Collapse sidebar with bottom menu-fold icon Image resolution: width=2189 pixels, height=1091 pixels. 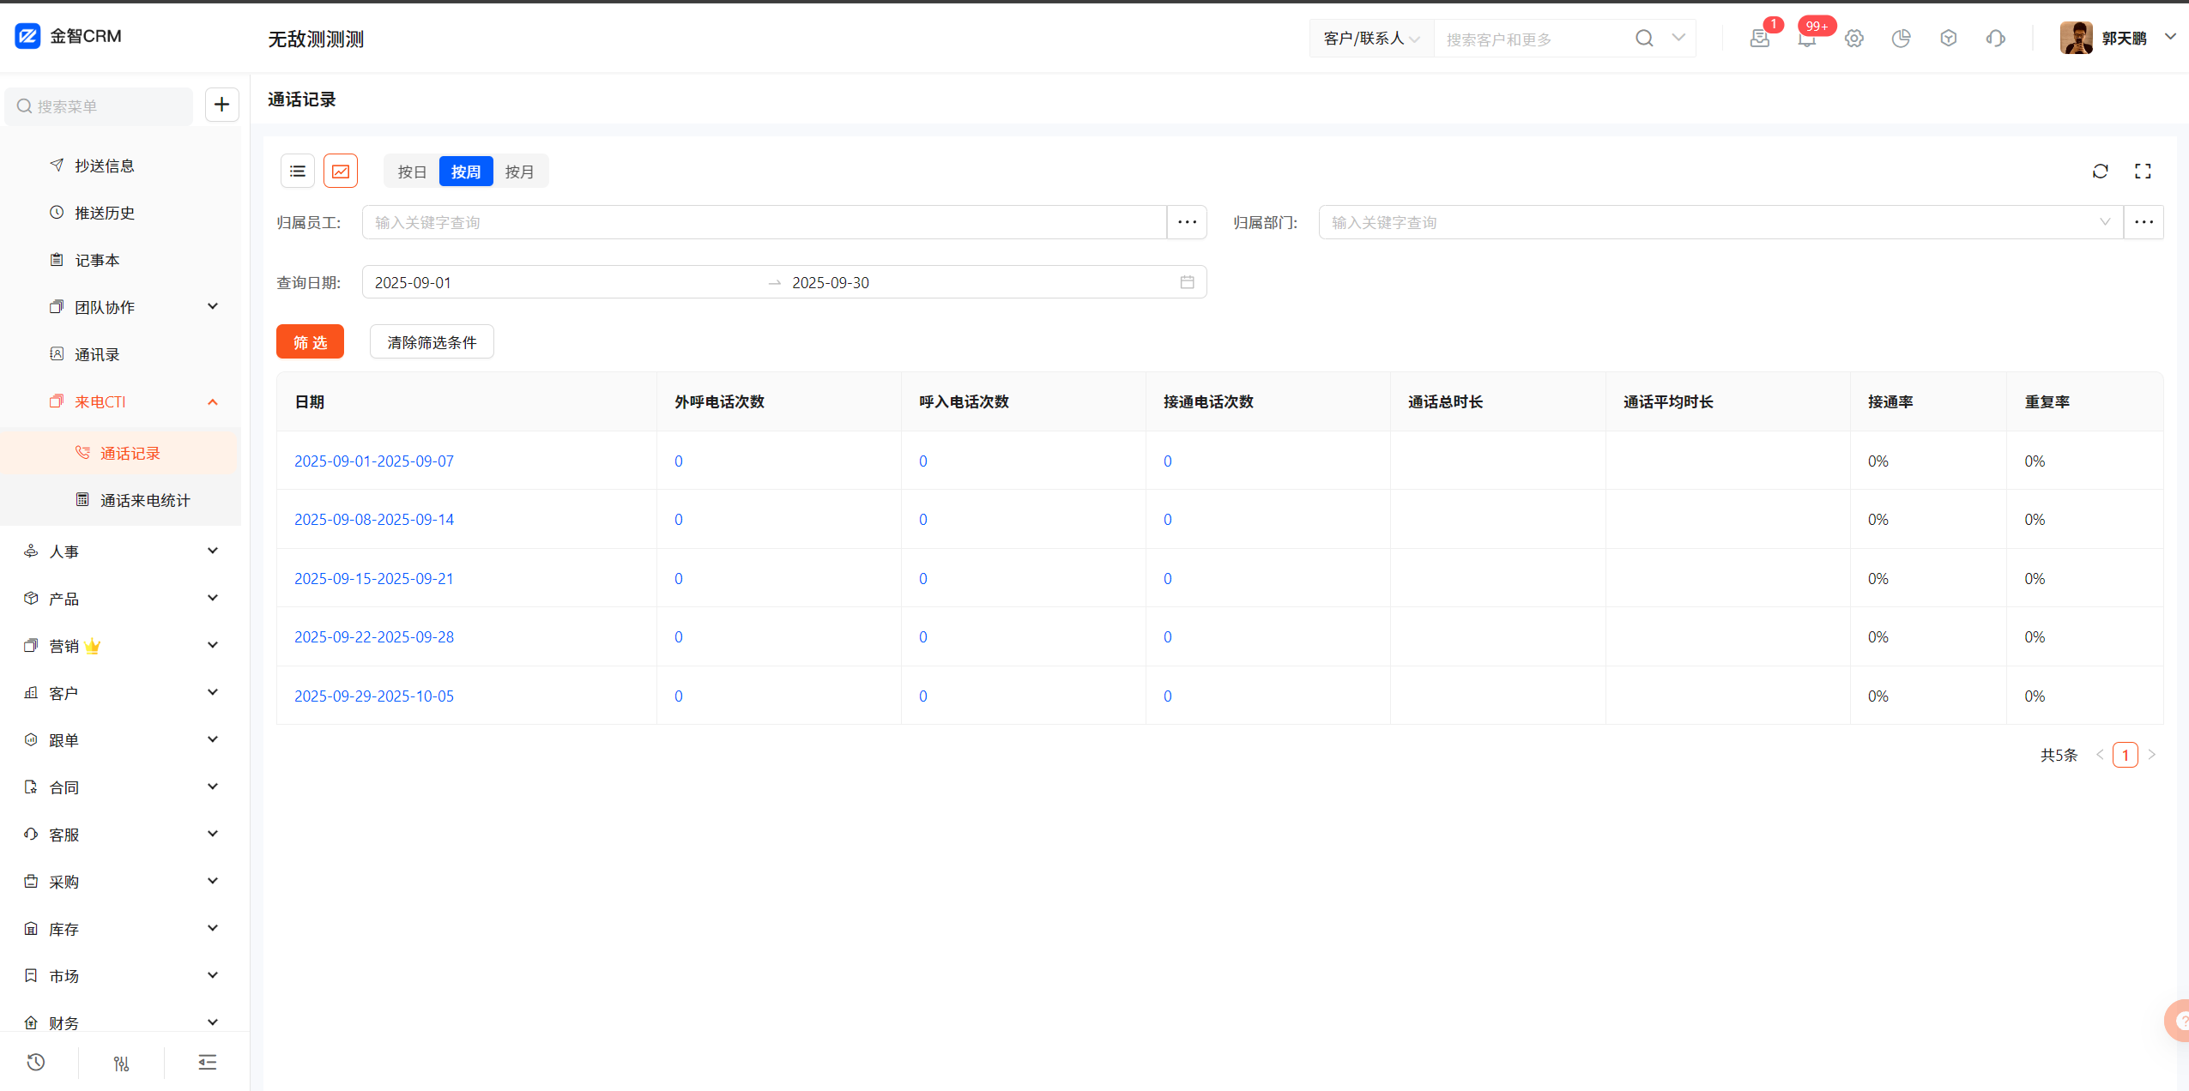tap(207, 1062)
